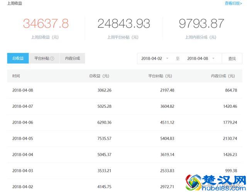This screenshot has height=192, width=247.
Task: Select the 2018-04-03 date cell
Action: click(23, 171)
